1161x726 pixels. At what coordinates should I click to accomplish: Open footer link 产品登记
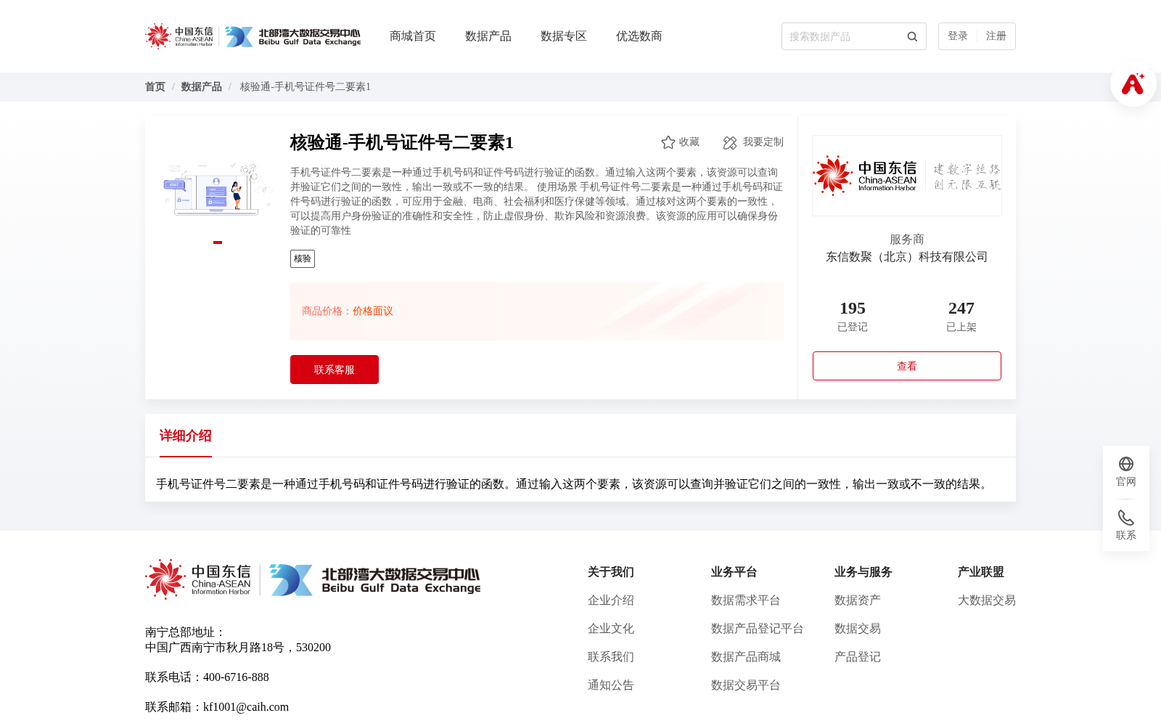(x=858, y=657)
